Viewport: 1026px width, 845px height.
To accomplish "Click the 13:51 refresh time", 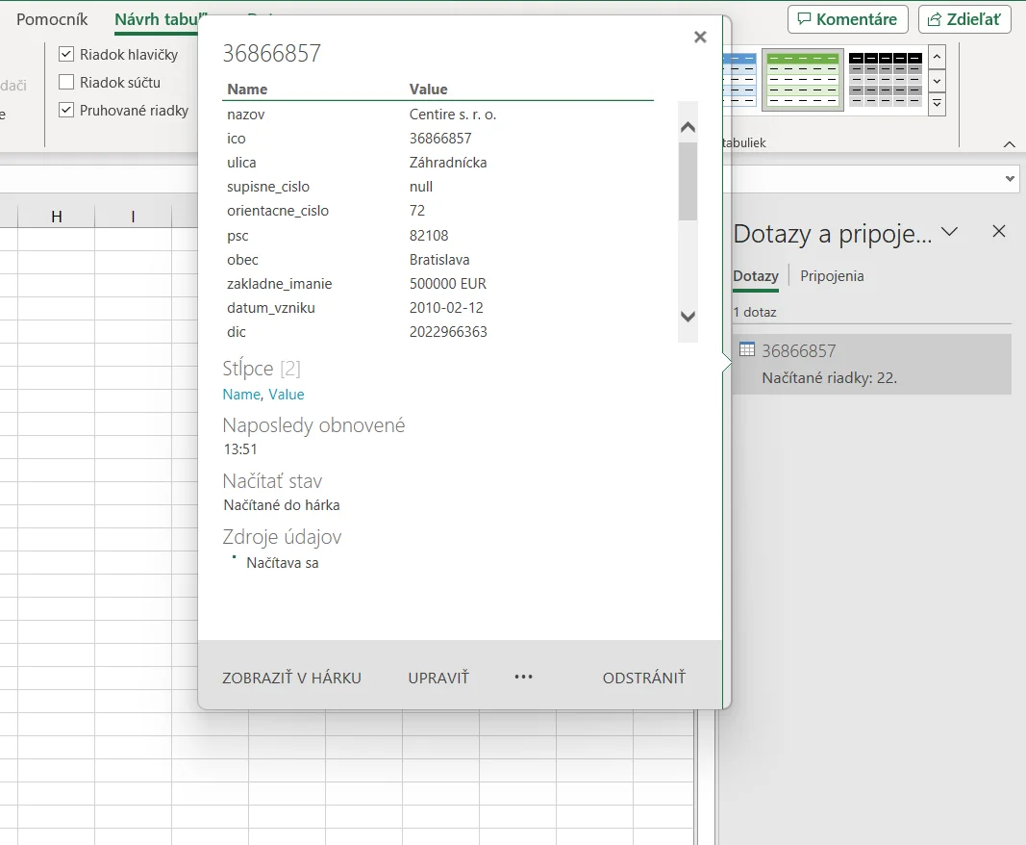I will [x=240, y=449].
